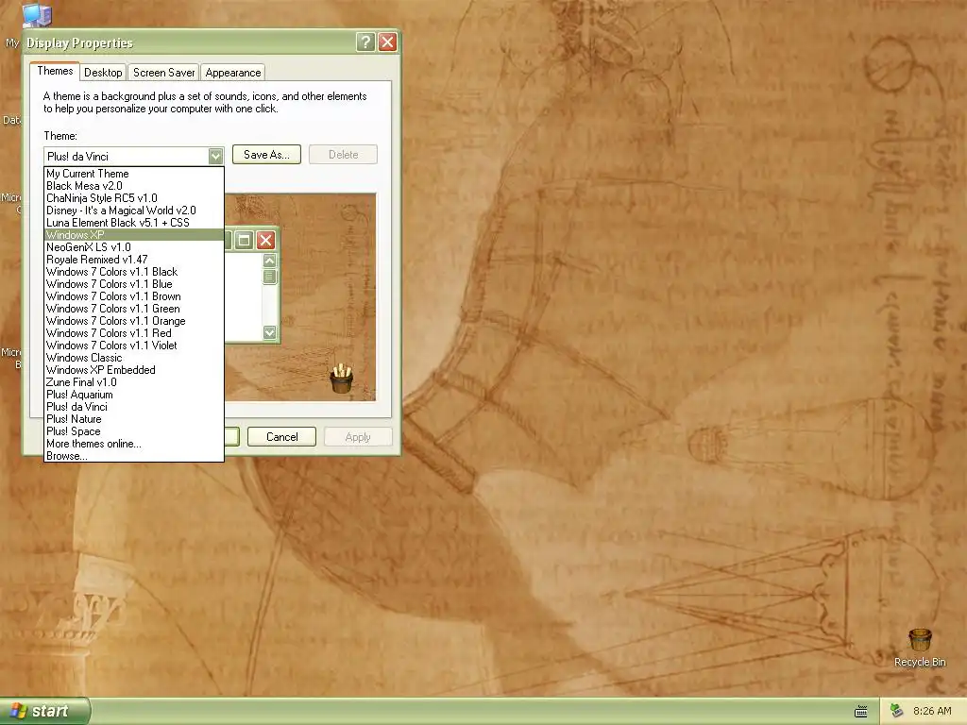Image resolution: width=967 pixels, height=725 pixels.
Task: Pick Disney - It's a Magical World v2.0
Action: [134, 211]
